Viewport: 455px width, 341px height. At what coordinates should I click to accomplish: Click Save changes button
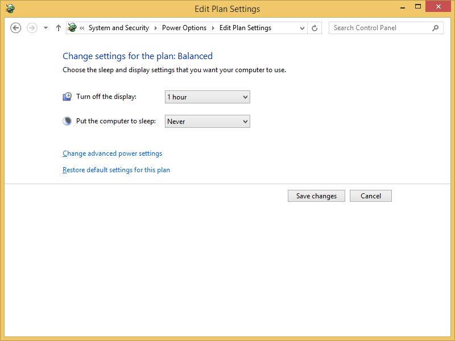pyautogui.click(x=316, y=196)
